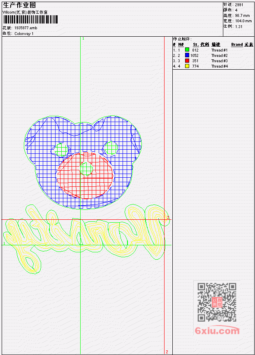Click the green '1' marker above the design
Viewport: 255px width, 355px height.
pyautogui.click(x=83, y=38)
